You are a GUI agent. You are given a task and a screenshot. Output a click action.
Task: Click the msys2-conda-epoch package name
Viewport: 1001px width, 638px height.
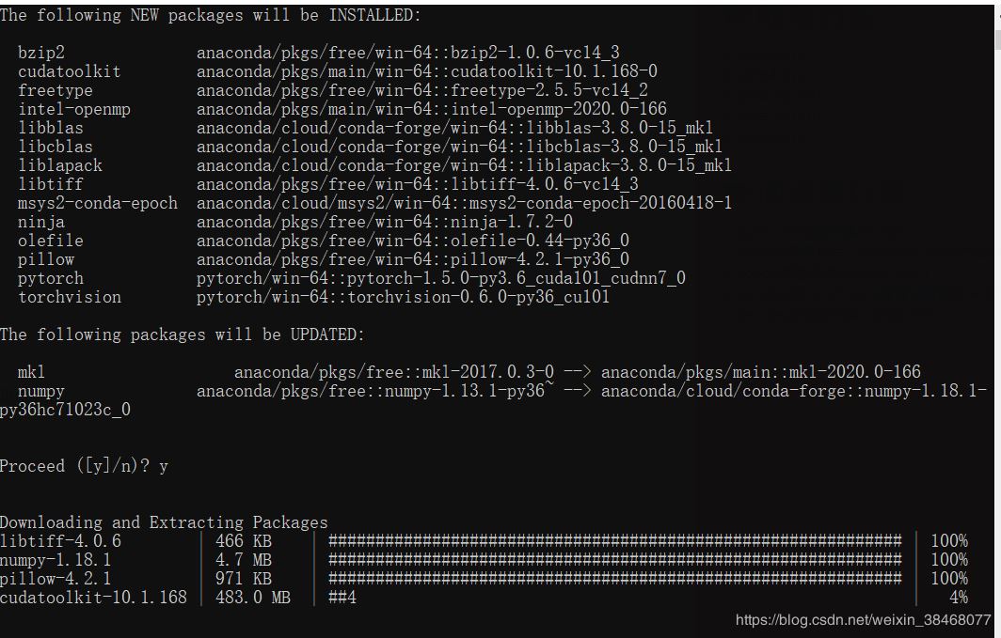98,203
